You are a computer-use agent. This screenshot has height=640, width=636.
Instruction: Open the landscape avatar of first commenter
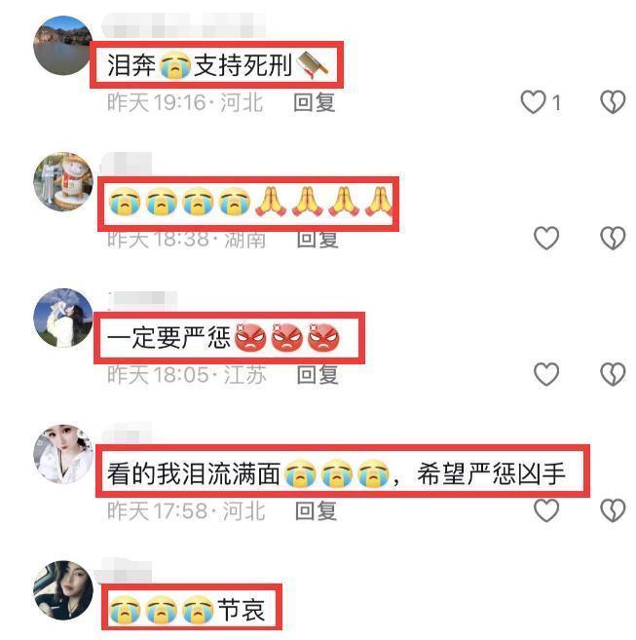[63, 46]
